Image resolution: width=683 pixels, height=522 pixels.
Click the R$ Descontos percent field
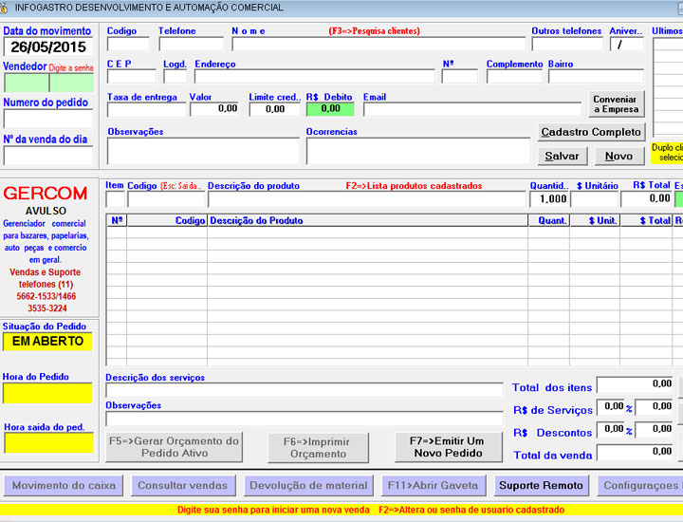coord(611,430)
